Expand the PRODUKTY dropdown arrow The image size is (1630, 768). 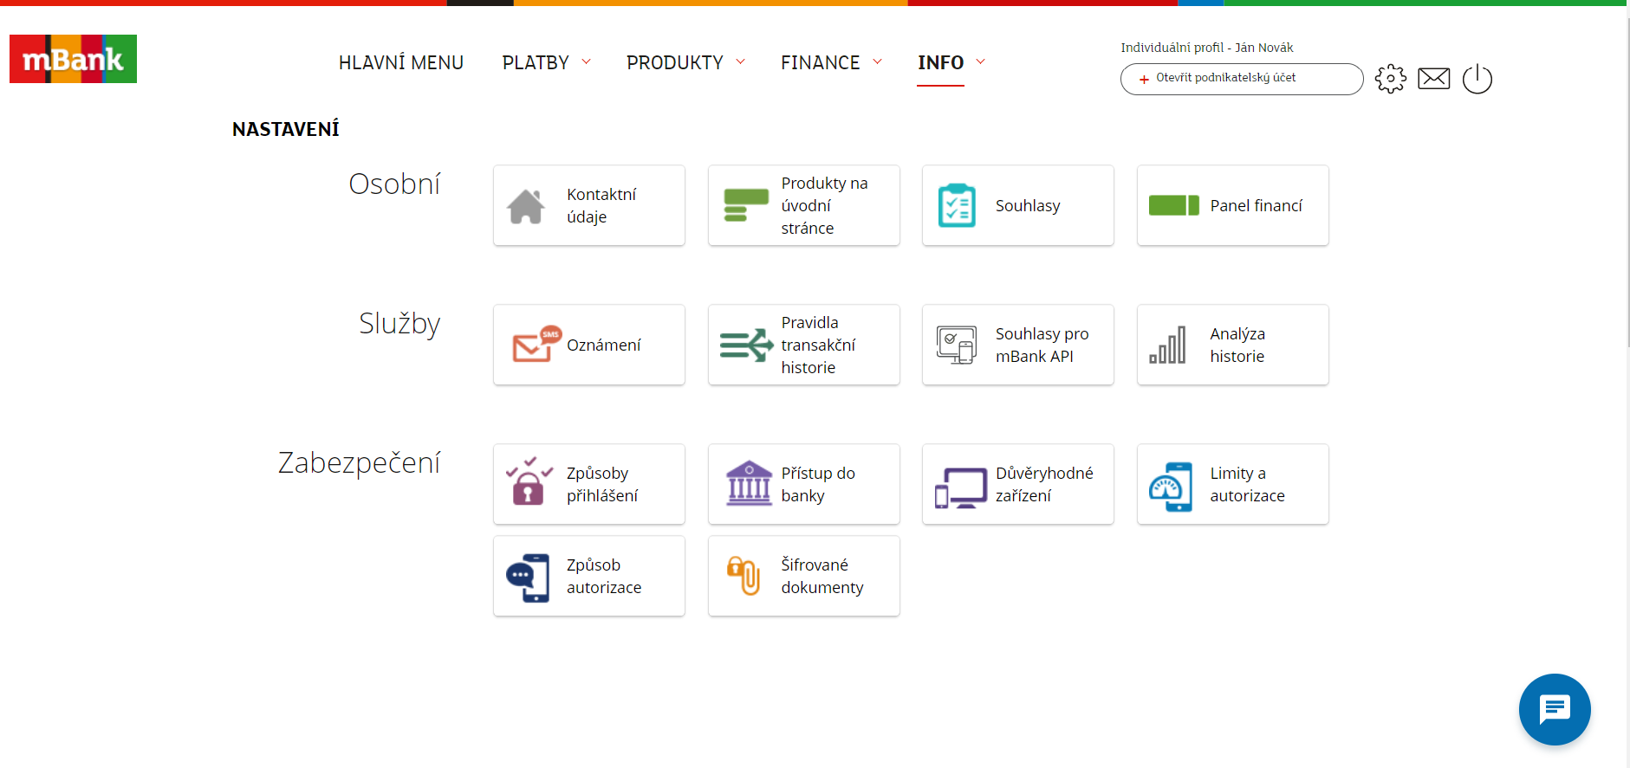[x=741, y=61]
